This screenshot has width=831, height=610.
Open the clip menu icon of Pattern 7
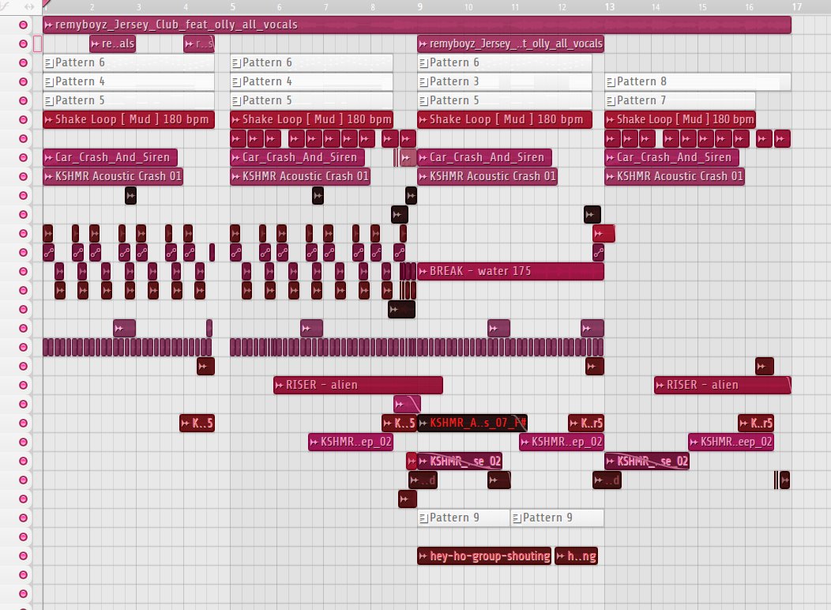click(611, 101)
